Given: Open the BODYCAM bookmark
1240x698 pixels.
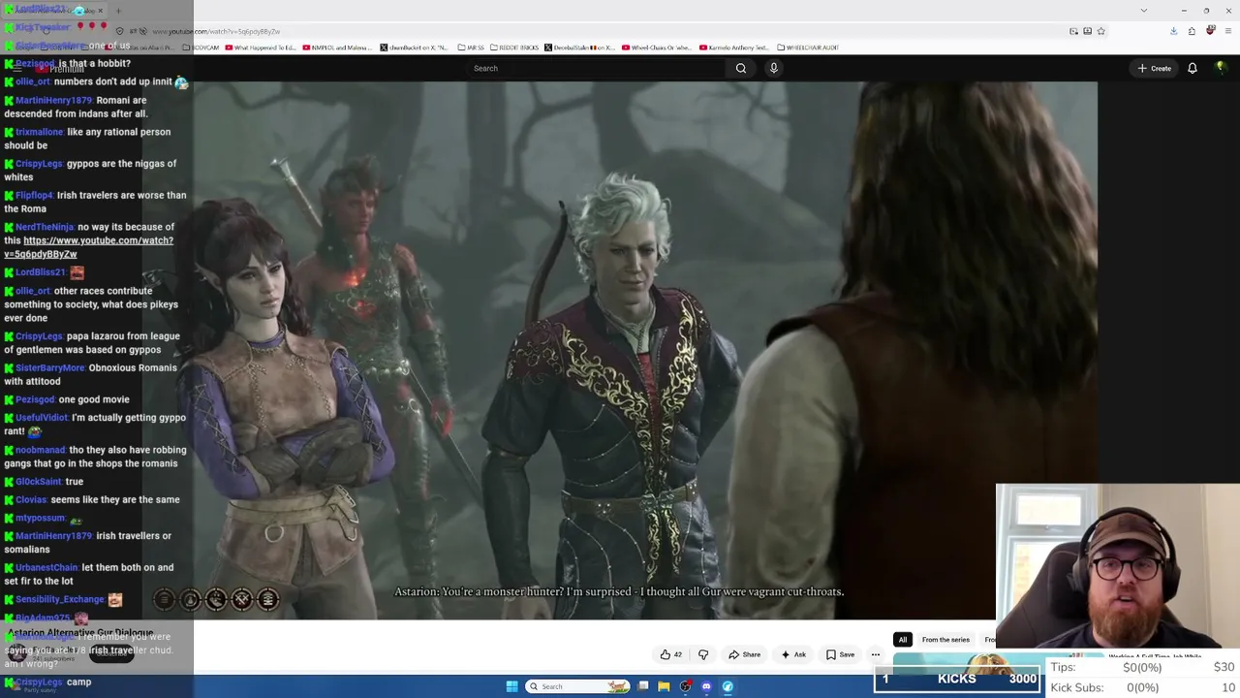Looking at the screenshot, I should click(x=201, y=48).
